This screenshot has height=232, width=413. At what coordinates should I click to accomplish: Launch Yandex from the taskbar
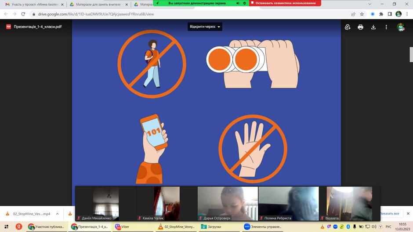point(19,226)
